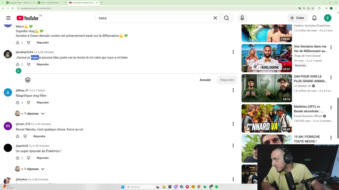This screenshot has width=339, height=190.
Task: Open menu for "Matthieu (UFC) vs Bande alcoolisée" video
Action: (x=331, y=108)
